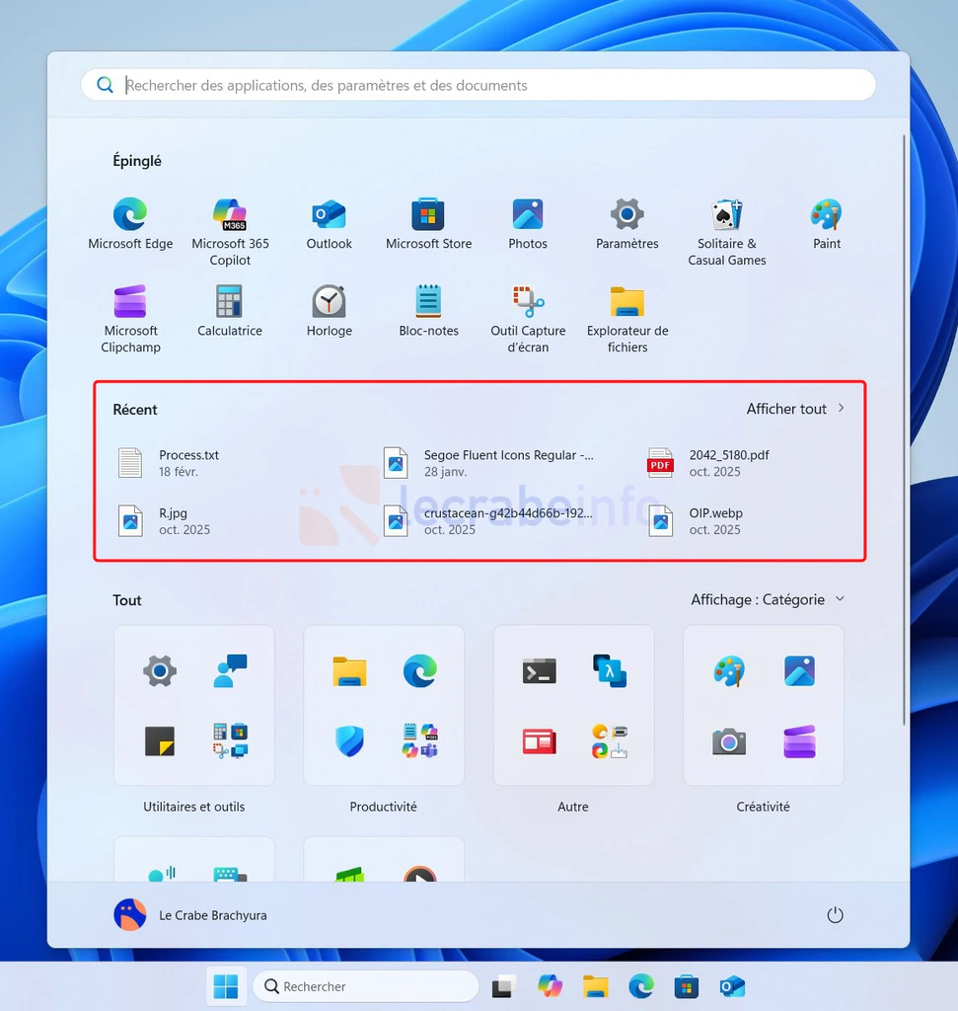Open Sticky Notes in Utilitaires et outils
This screenshot has height=1011, width=958.
click(x=160, y=740)
